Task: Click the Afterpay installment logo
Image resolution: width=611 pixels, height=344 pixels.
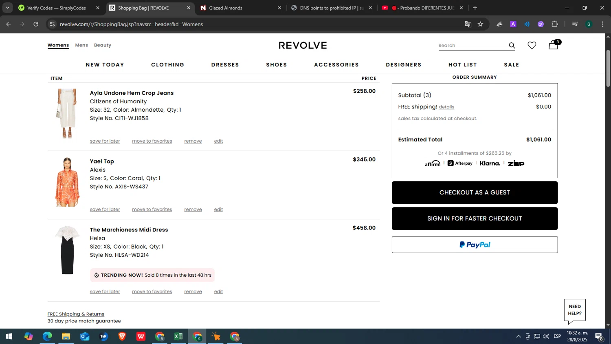Action: [460, 163]
